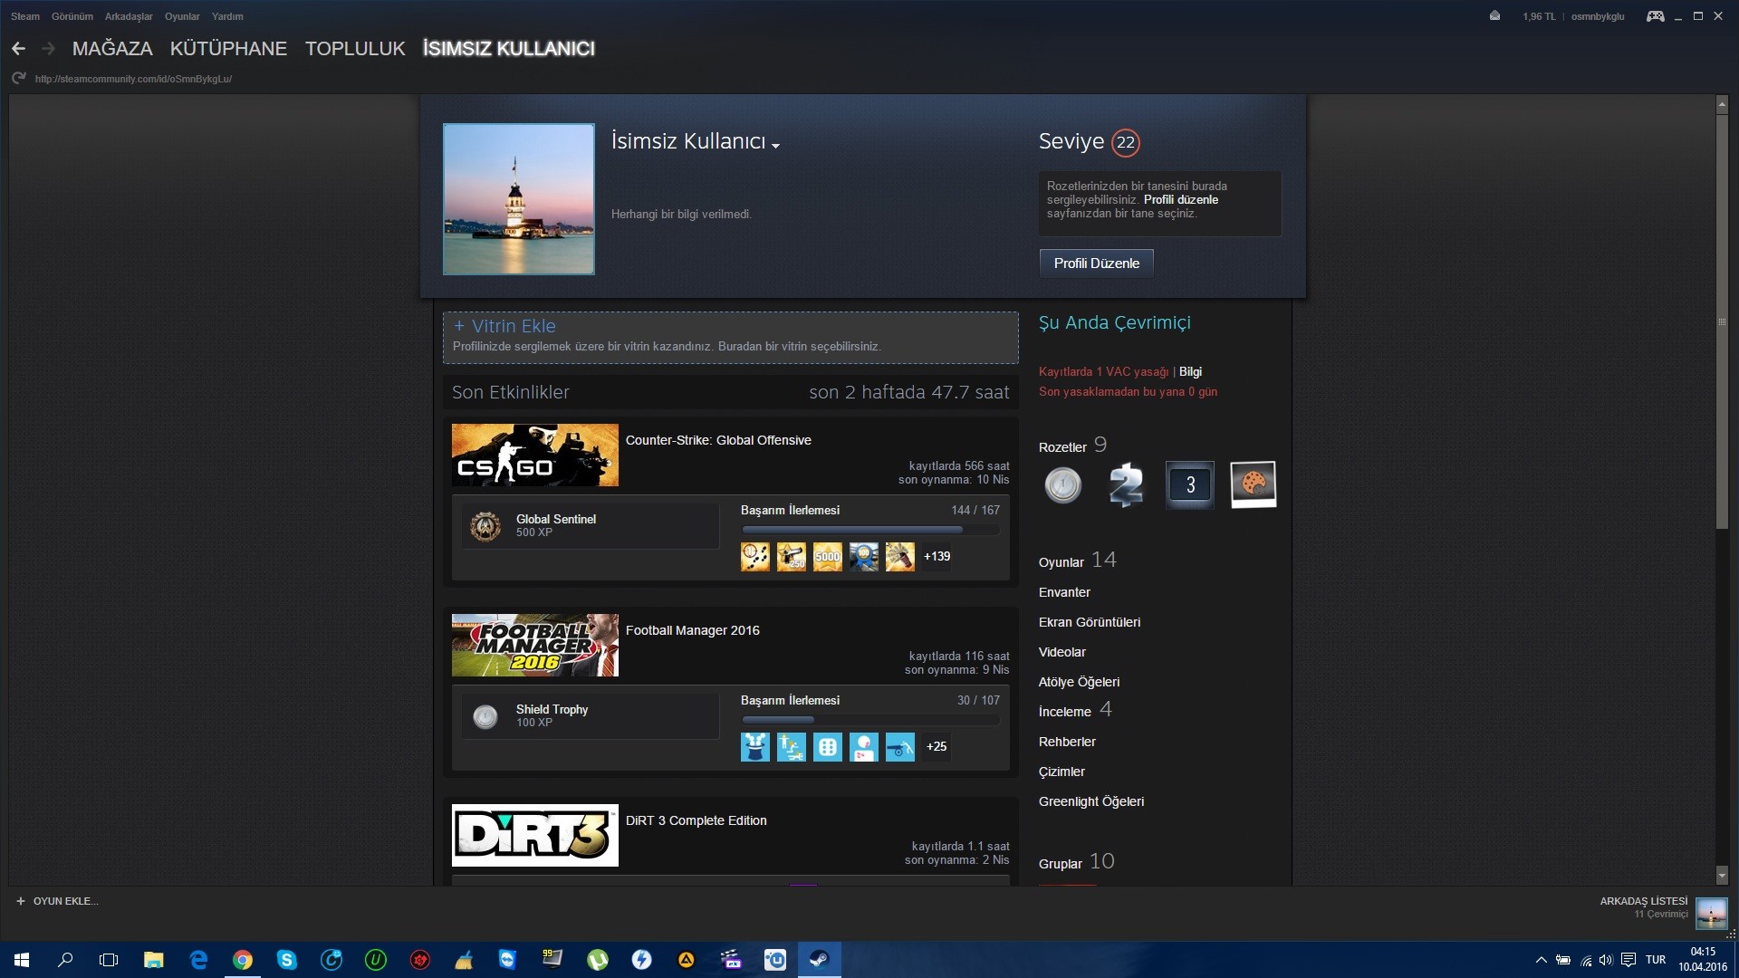Click the back navigation arrow

coord(18,49)
